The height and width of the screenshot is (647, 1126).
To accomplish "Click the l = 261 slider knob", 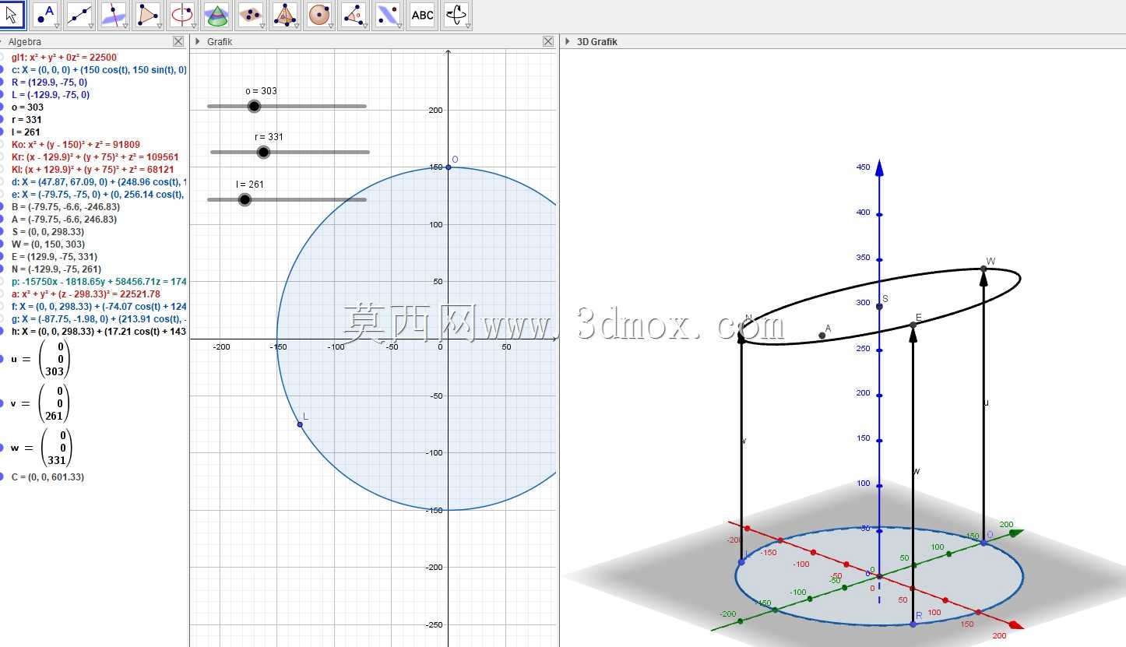I will click(245, 199).
